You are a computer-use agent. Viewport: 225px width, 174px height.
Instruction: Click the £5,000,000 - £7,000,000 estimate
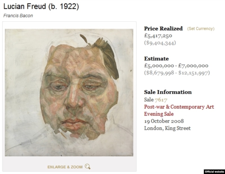tap(176, 66)
